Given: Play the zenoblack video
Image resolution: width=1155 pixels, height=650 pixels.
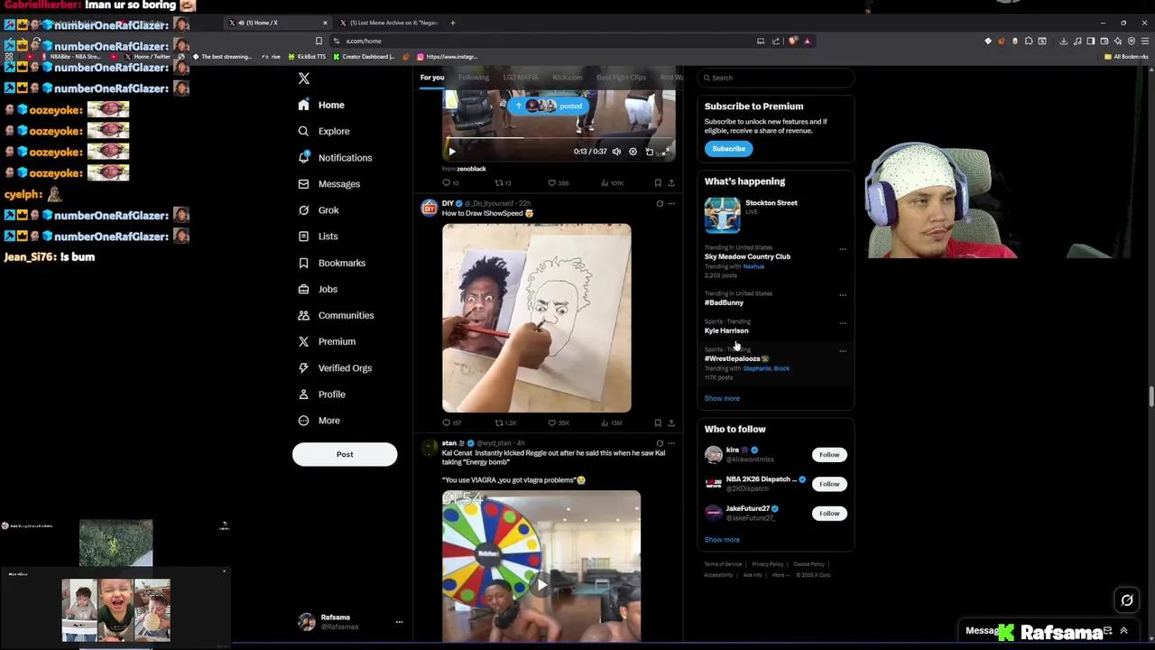Looking at the screenshot, I should (x=452, y=152).
